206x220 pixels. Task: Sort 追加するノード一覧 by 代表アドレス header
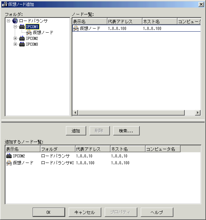pyautogui.click(x=93, y=149)
